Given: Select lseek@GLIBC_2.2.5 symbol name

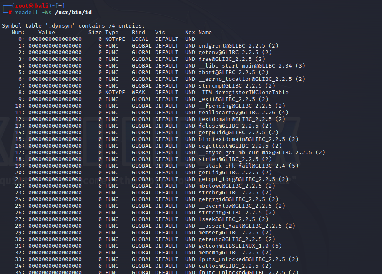Looking at the screenshot, I should pyautogui.click(x=227, y=219).
